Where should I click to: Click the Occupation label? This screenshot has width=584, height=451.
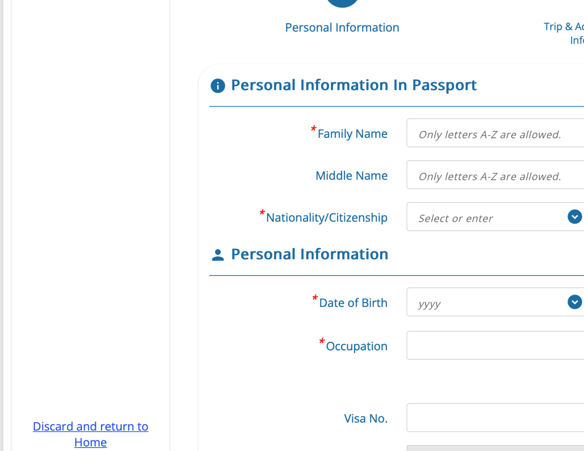click(357, 346)
